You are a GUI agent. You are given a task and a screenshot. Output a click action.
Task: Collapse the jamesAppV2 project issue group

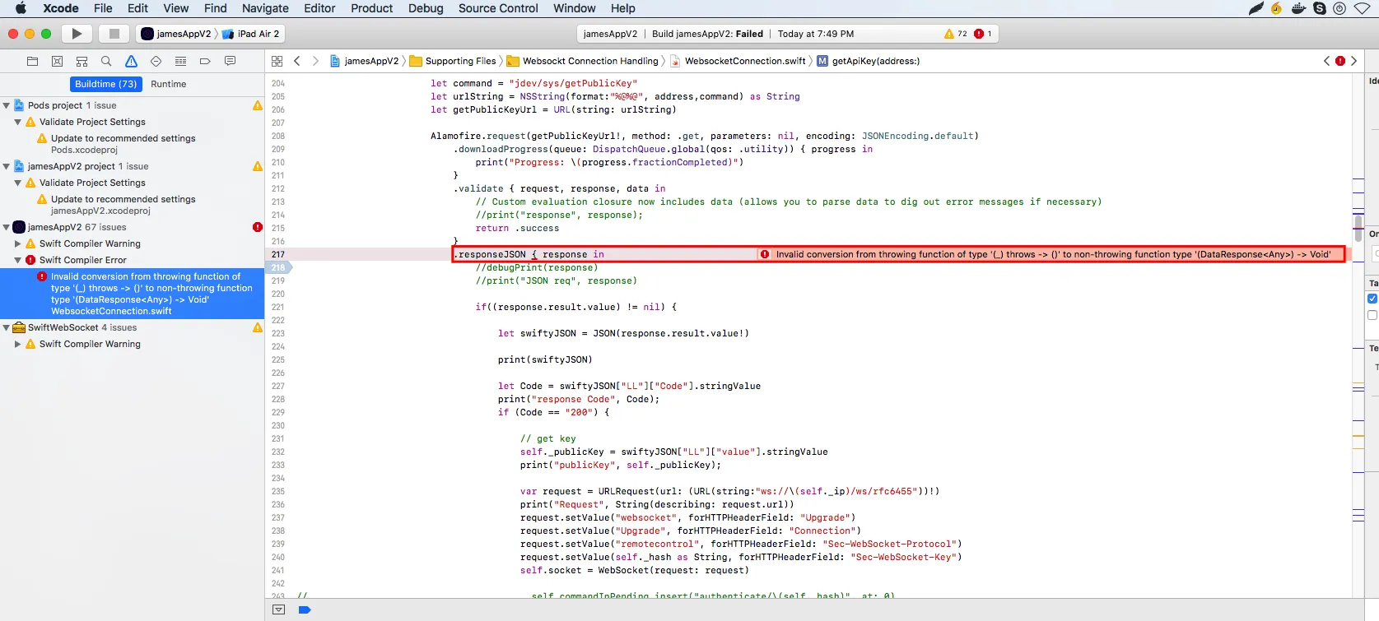tap(7, 166)
